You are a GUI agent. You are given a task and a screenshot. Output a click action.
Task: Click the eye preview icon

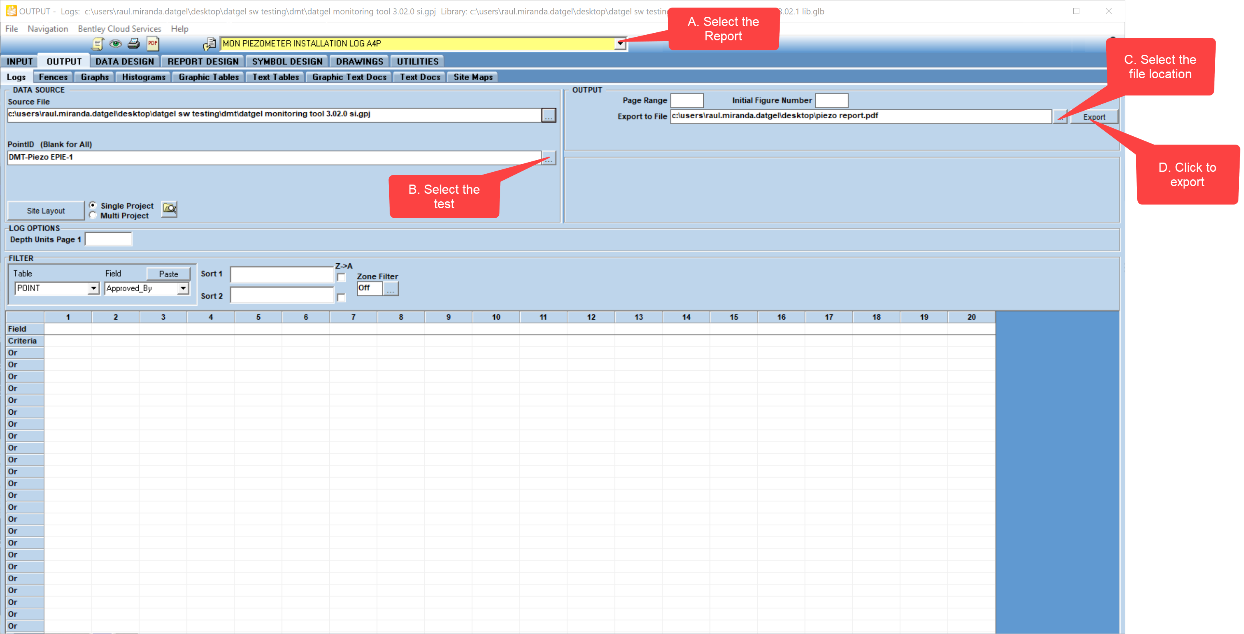115,44
